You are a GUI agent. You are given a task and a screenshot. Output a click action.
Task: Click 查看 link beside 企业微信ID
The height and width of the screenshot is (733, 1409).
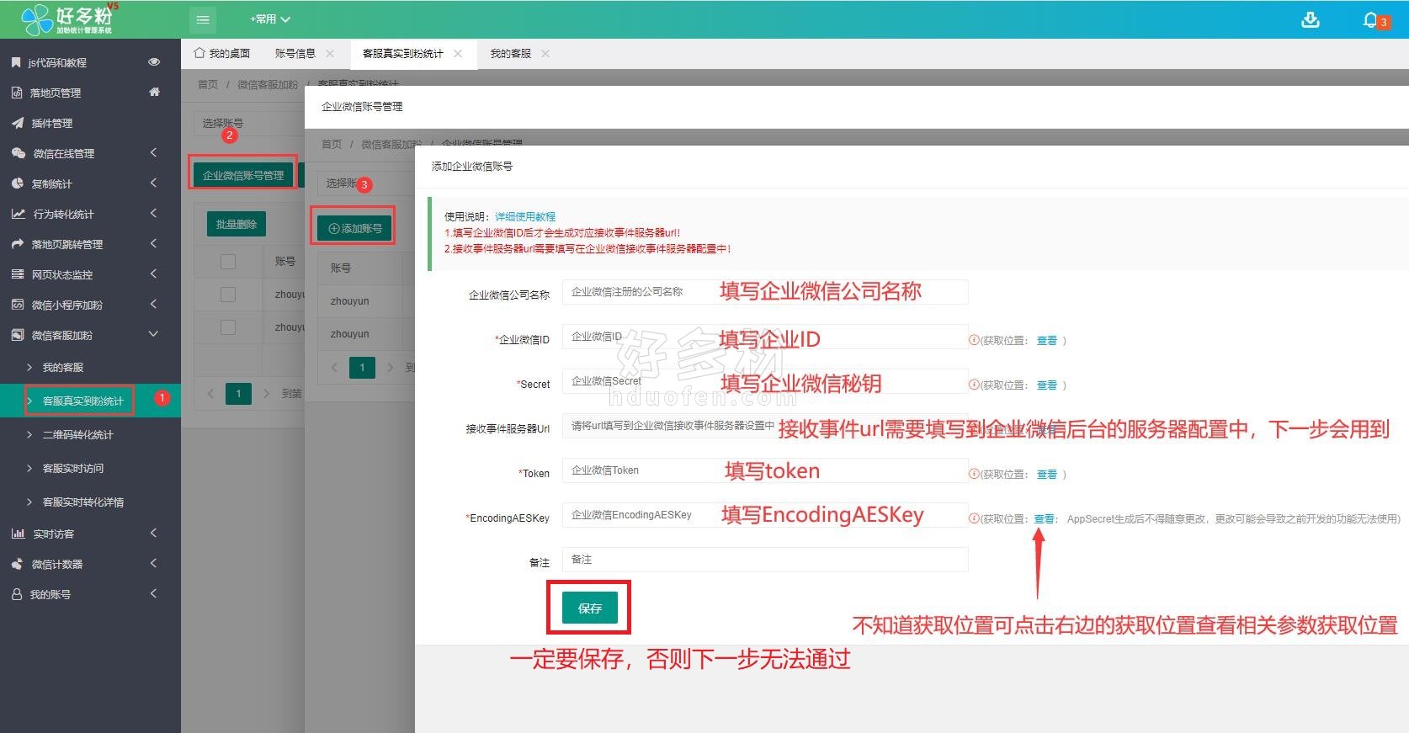[x=1046, y=340]
